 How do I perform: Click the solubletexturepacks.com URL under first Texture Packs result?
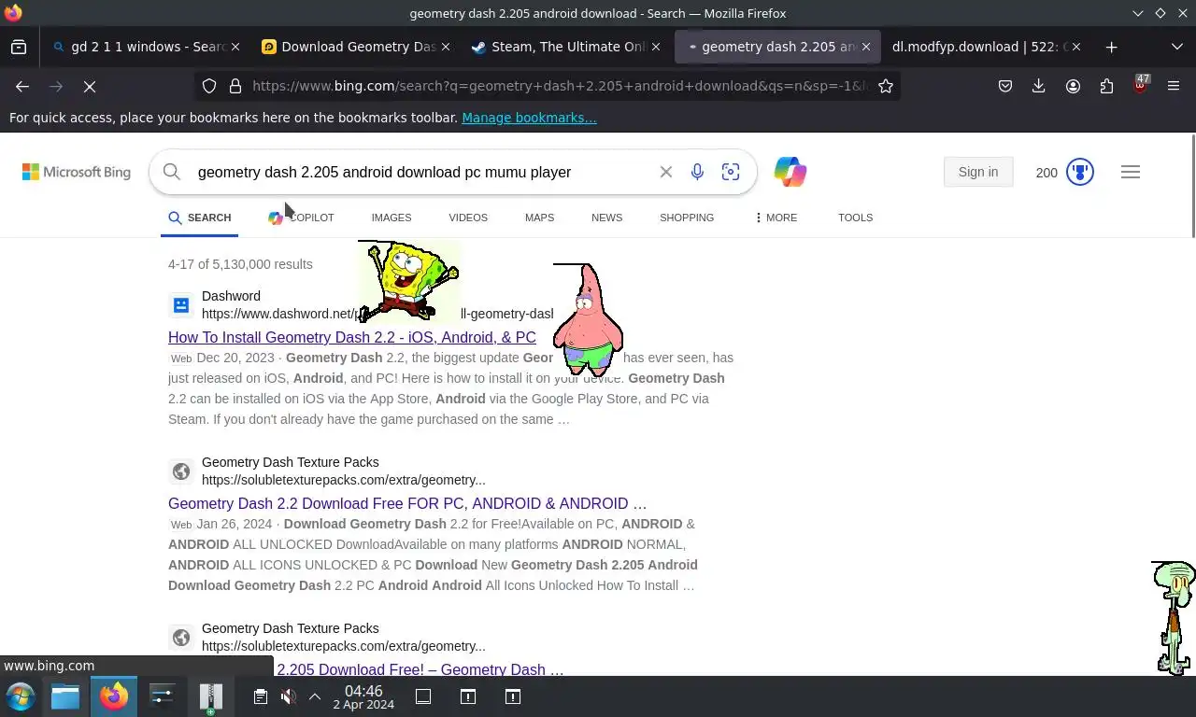click(344, 480)
